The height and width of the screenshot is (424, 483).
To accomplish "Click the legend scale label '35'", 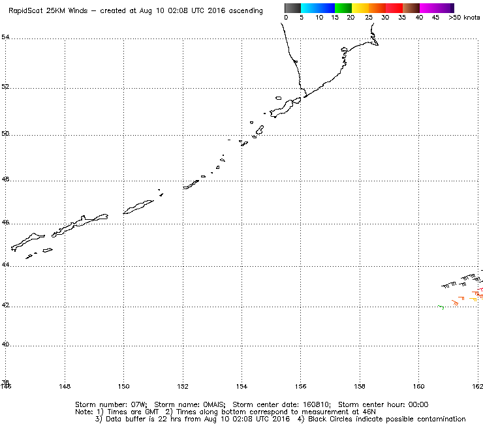I will pyautogui.click(x=402, y=18).
